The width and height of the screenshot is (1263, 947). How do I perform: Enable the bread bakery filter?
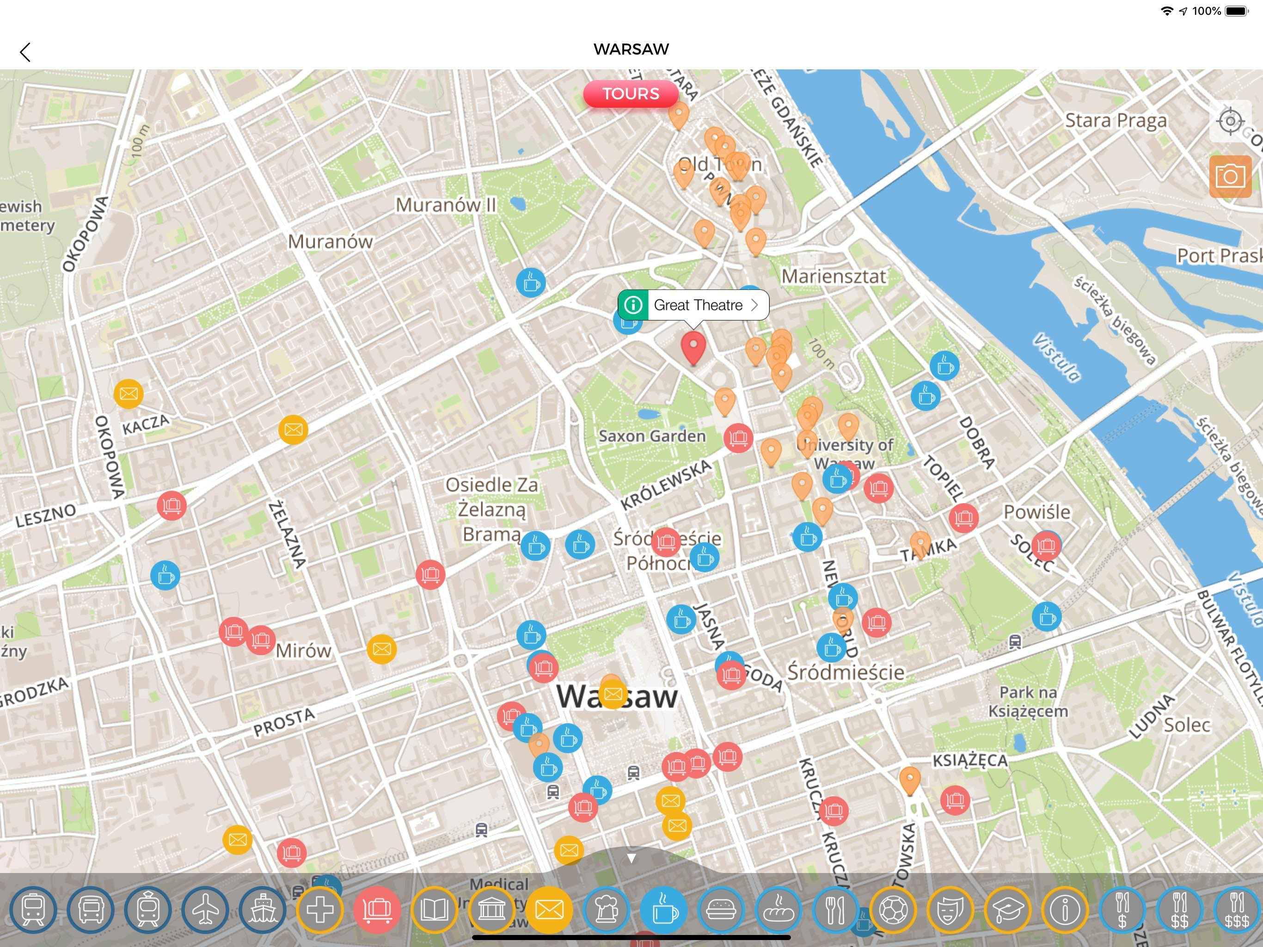tap(778, 910)
